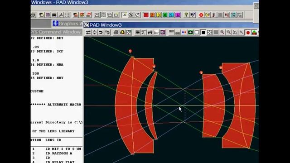Toggle the red sphere icon in PAD toolbar

[248, 33]
